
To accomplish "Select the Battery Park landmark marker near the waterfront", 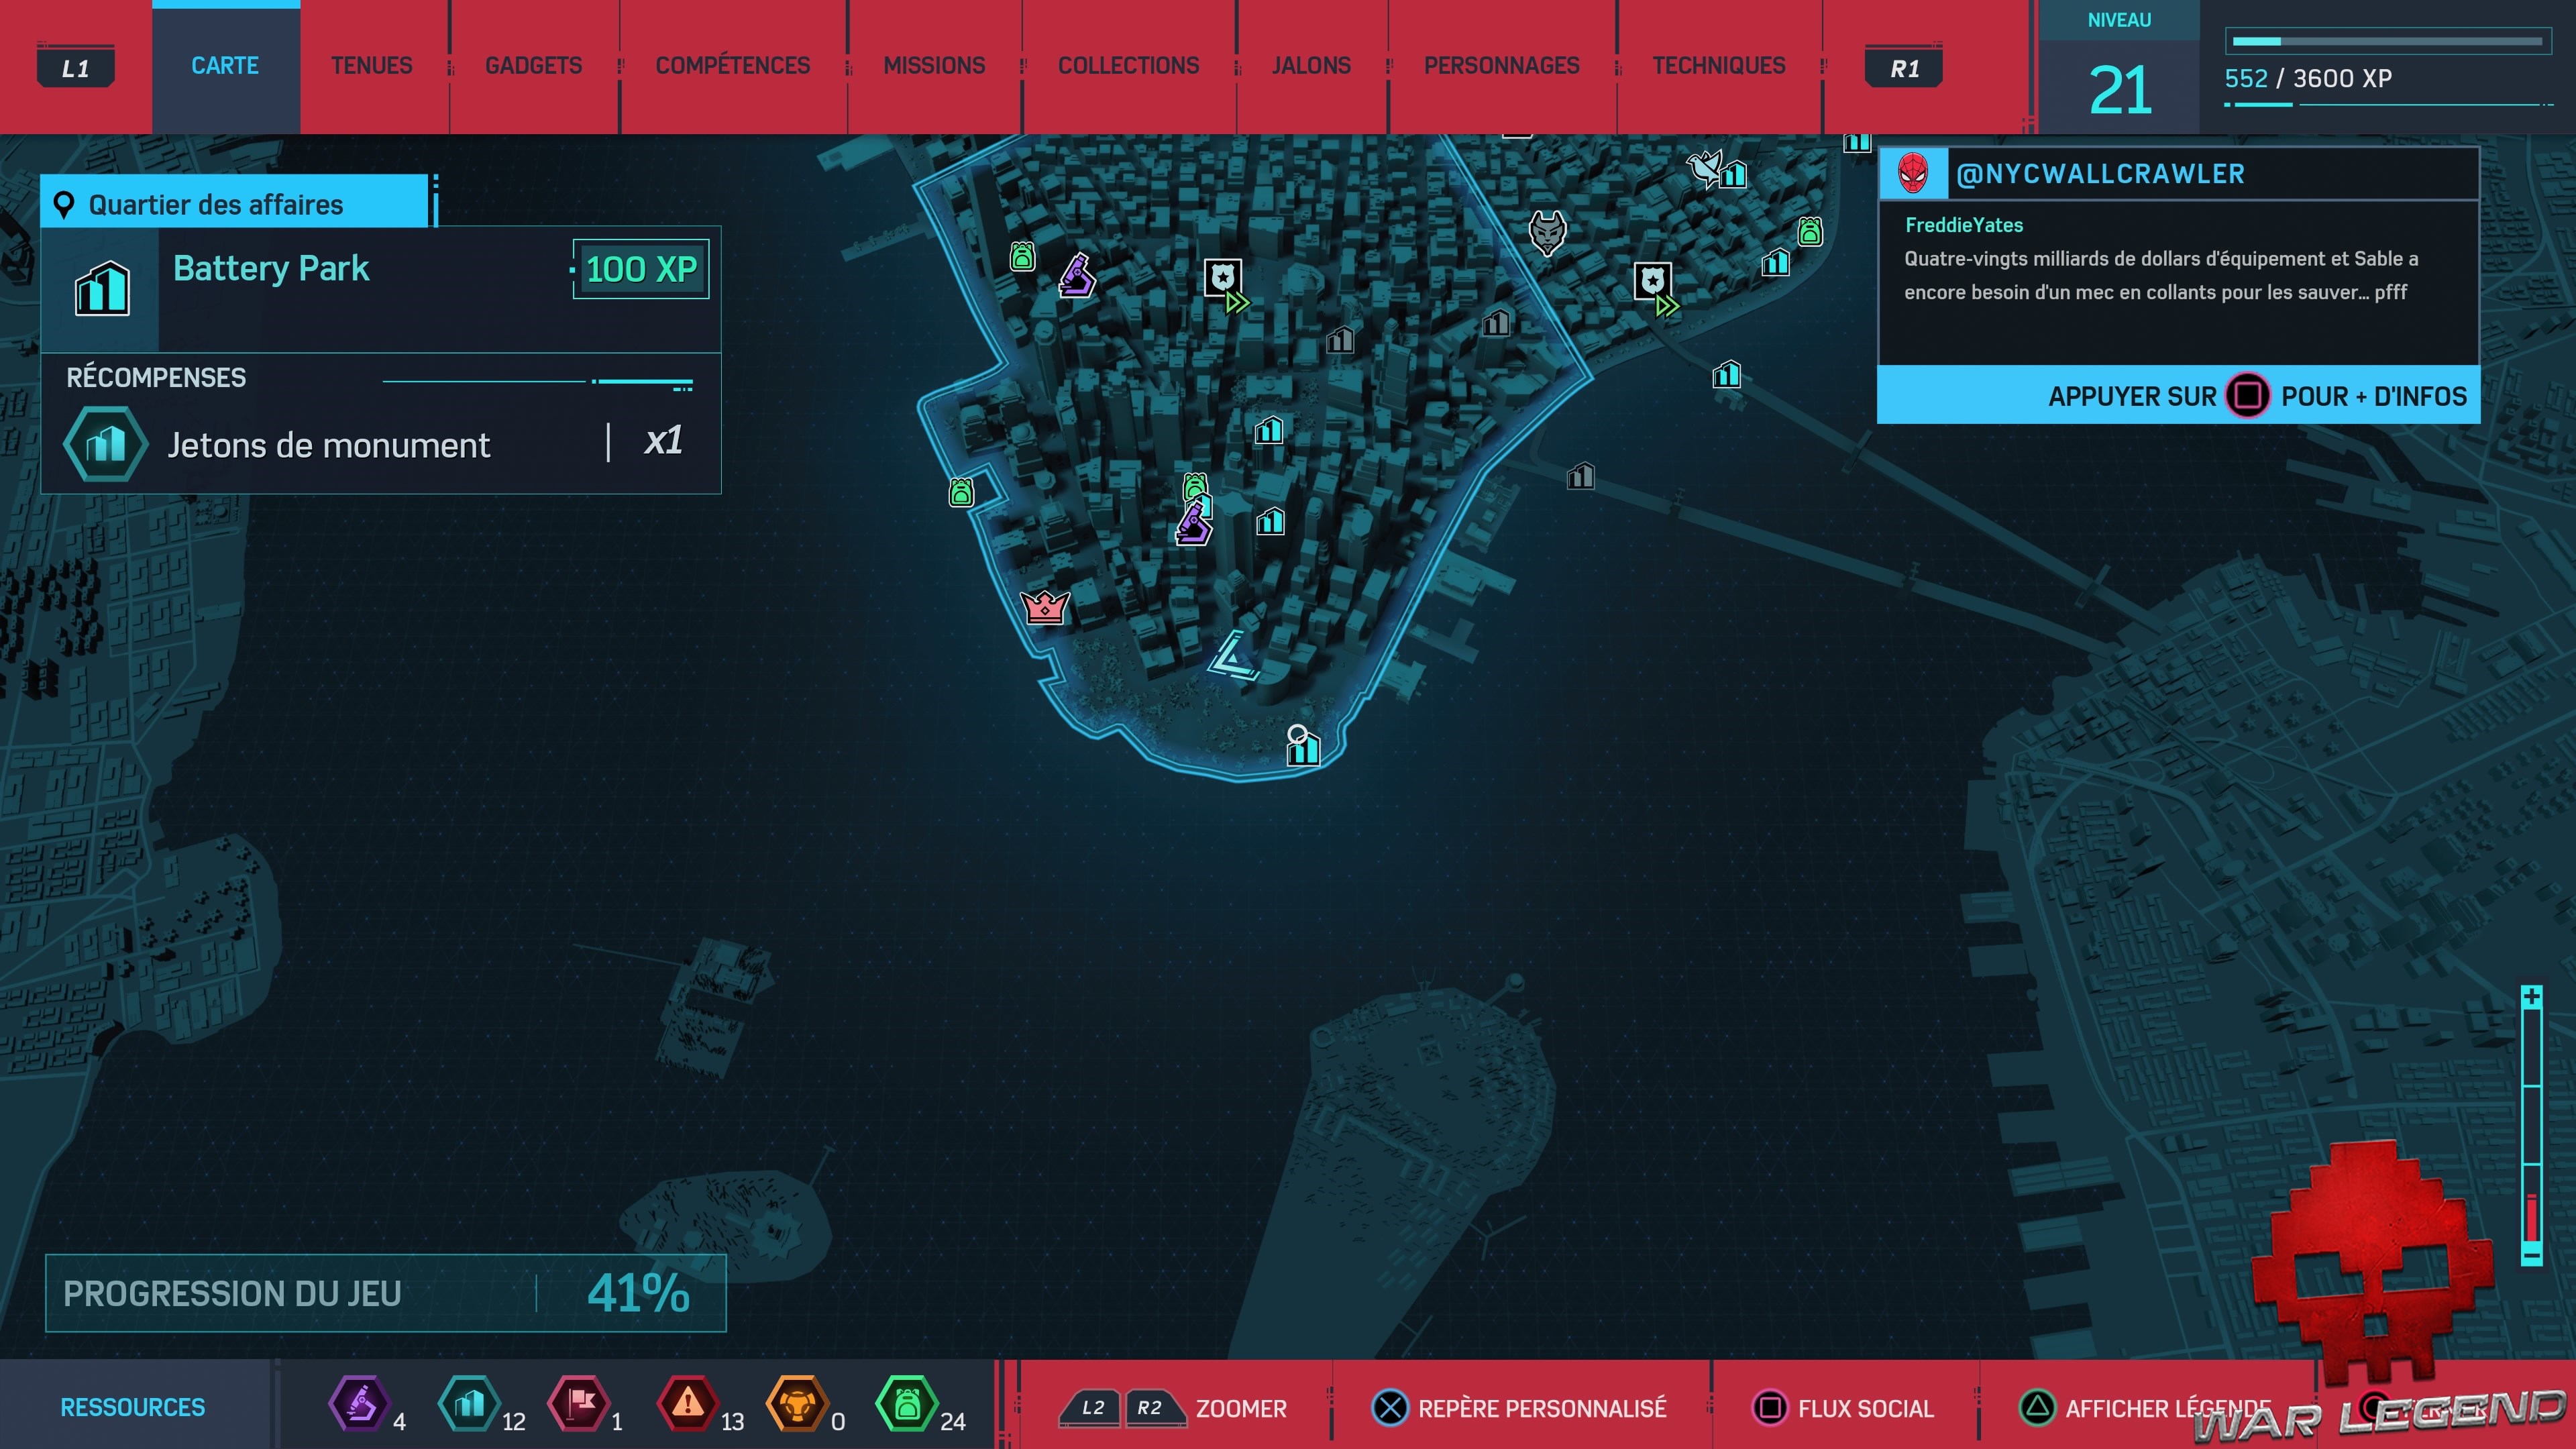I will click(1303, 748).
